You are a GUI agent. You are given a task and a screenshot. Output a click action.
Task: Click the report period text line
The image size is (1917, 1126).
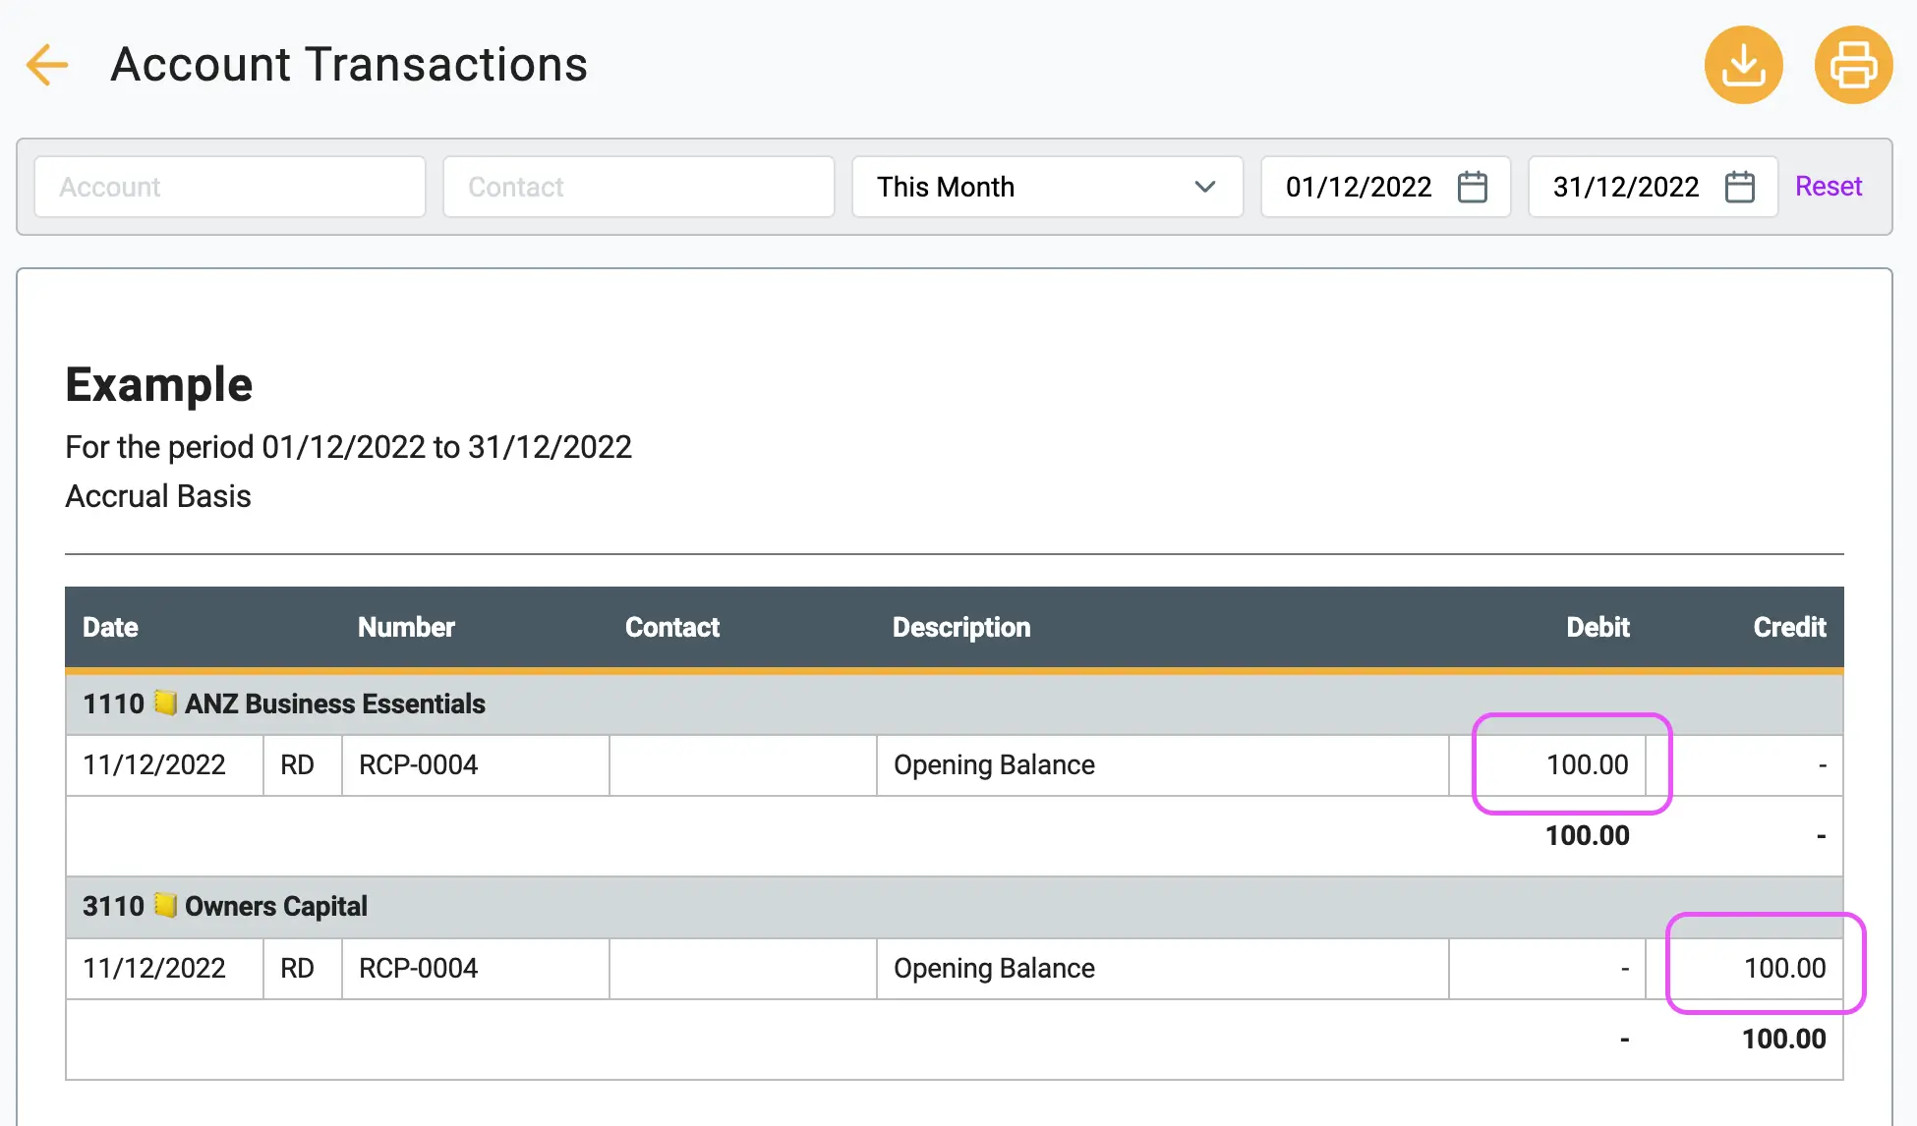(349, 447)
